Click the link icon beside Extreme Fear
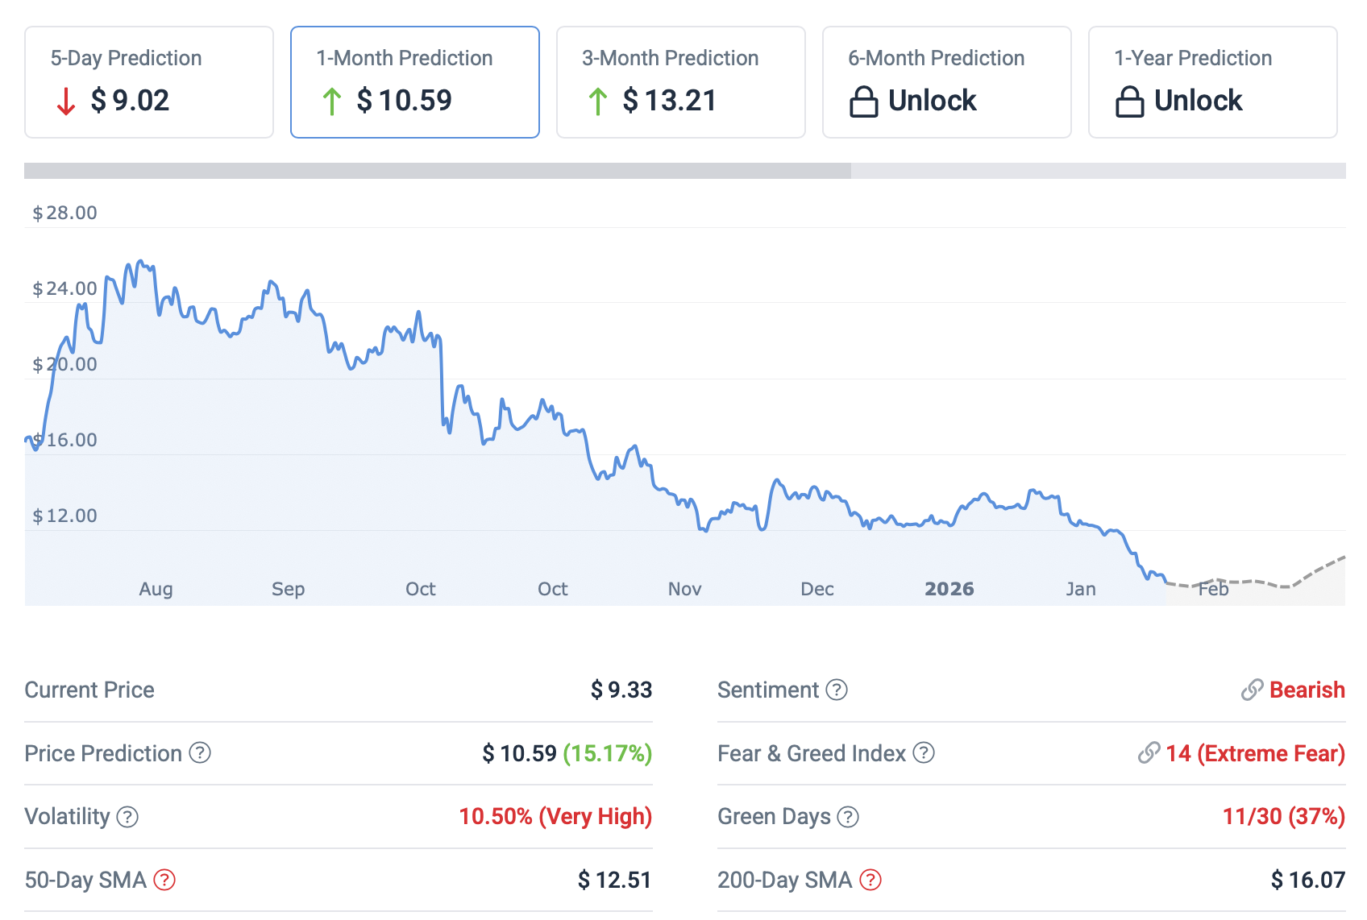Viewport: 1367px width, 920px height. (1149, 753)
